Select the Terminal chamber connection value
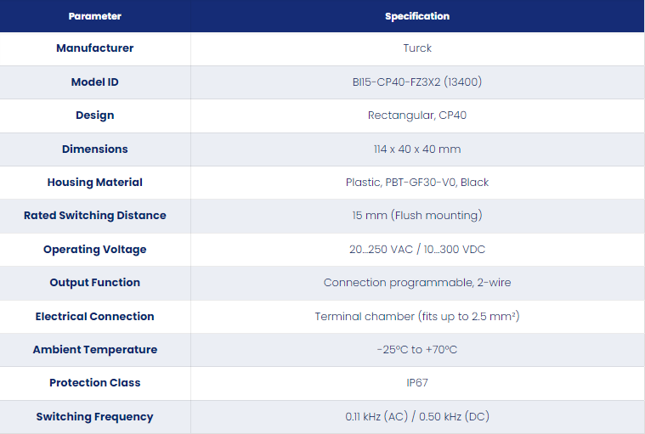The width and height of the screenshot is (645, 434). 417,316
